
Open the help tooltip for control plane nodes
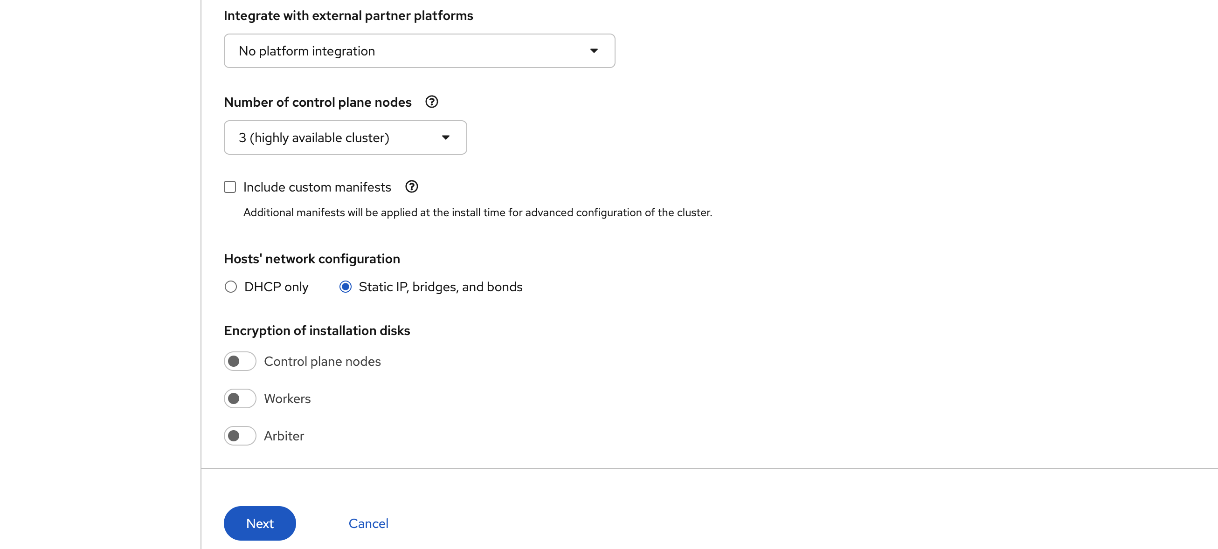[x=432, y=102]
